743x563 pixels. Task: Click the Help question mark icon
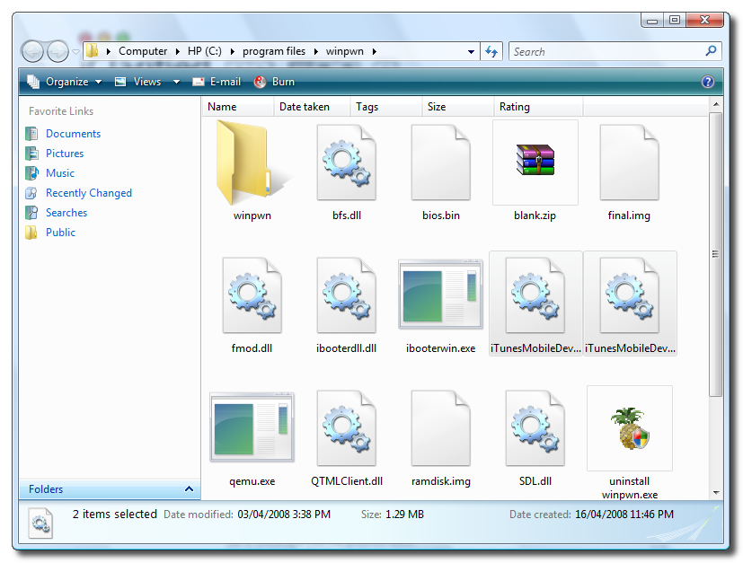(707, 82)
